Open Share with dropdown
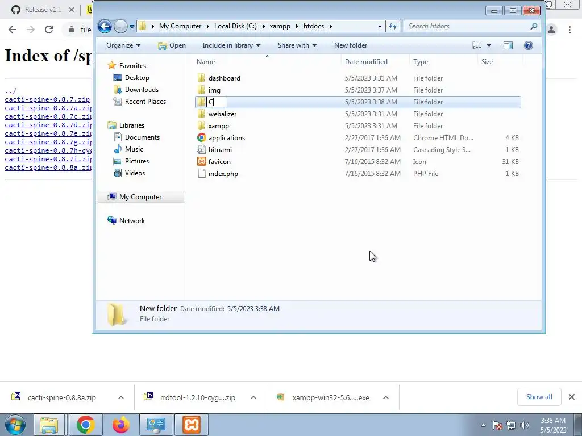The height and width of the screenshot is (436, 582). pyautogui.click(x=297, y=45)
